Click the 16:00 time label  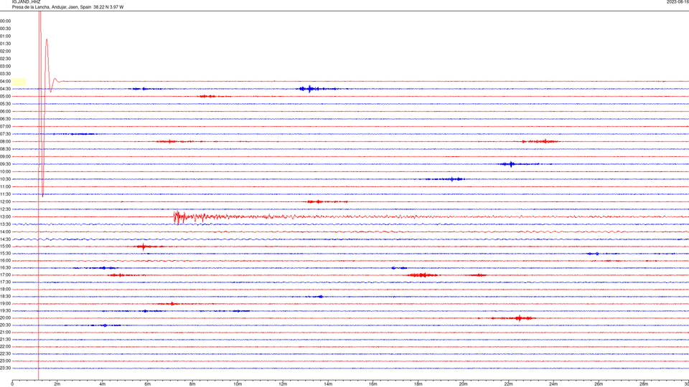[x=5, y=261]
